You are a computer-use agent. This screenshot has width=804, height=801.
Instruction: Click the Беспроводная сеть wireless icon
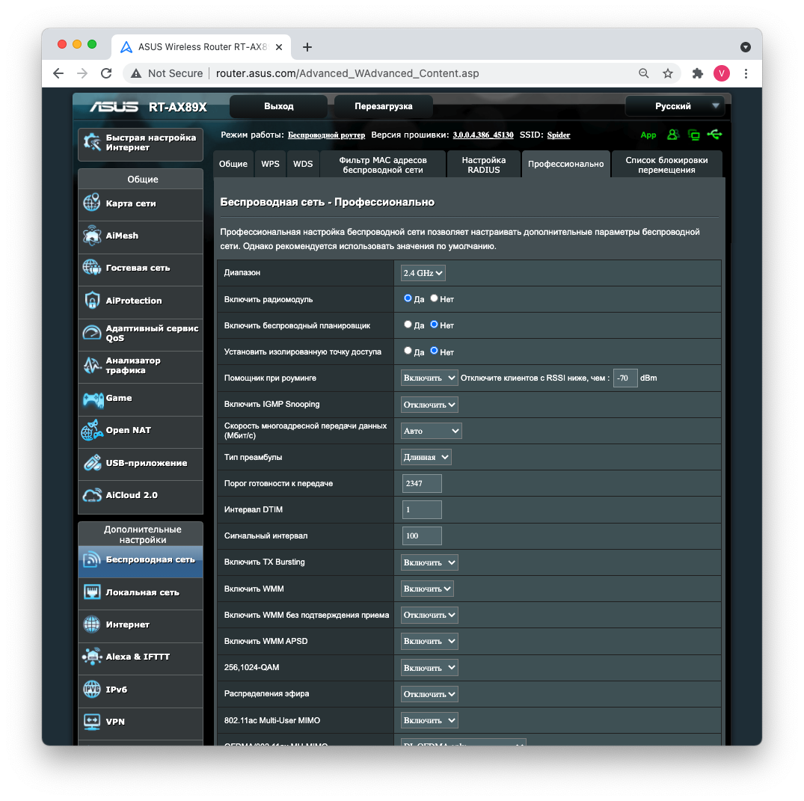(x=92, y=559)
